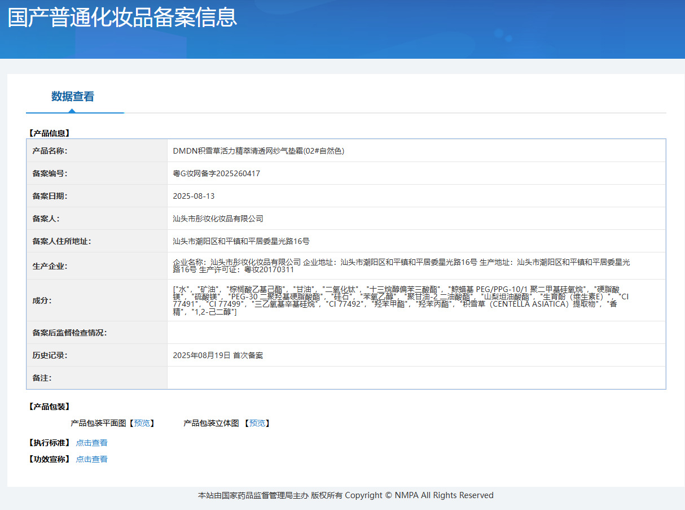Click the product name value starting with DMDN积雪草
Image resolution: width=685 pixels, height=510 pixels.
pyautogui.click(x=258, y=151)
